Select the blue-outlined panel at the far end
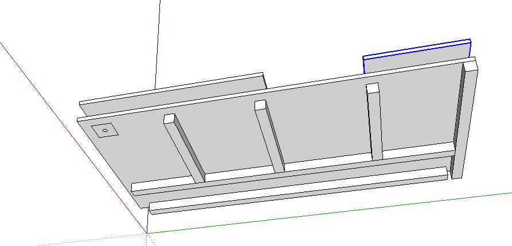The width and height of the screenshot is (512, 246). point(416,56)
